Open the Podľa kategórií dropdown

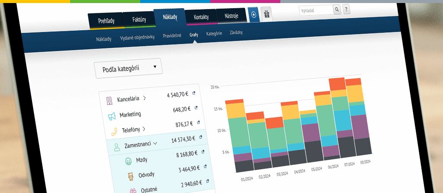[x=128, y=68]
